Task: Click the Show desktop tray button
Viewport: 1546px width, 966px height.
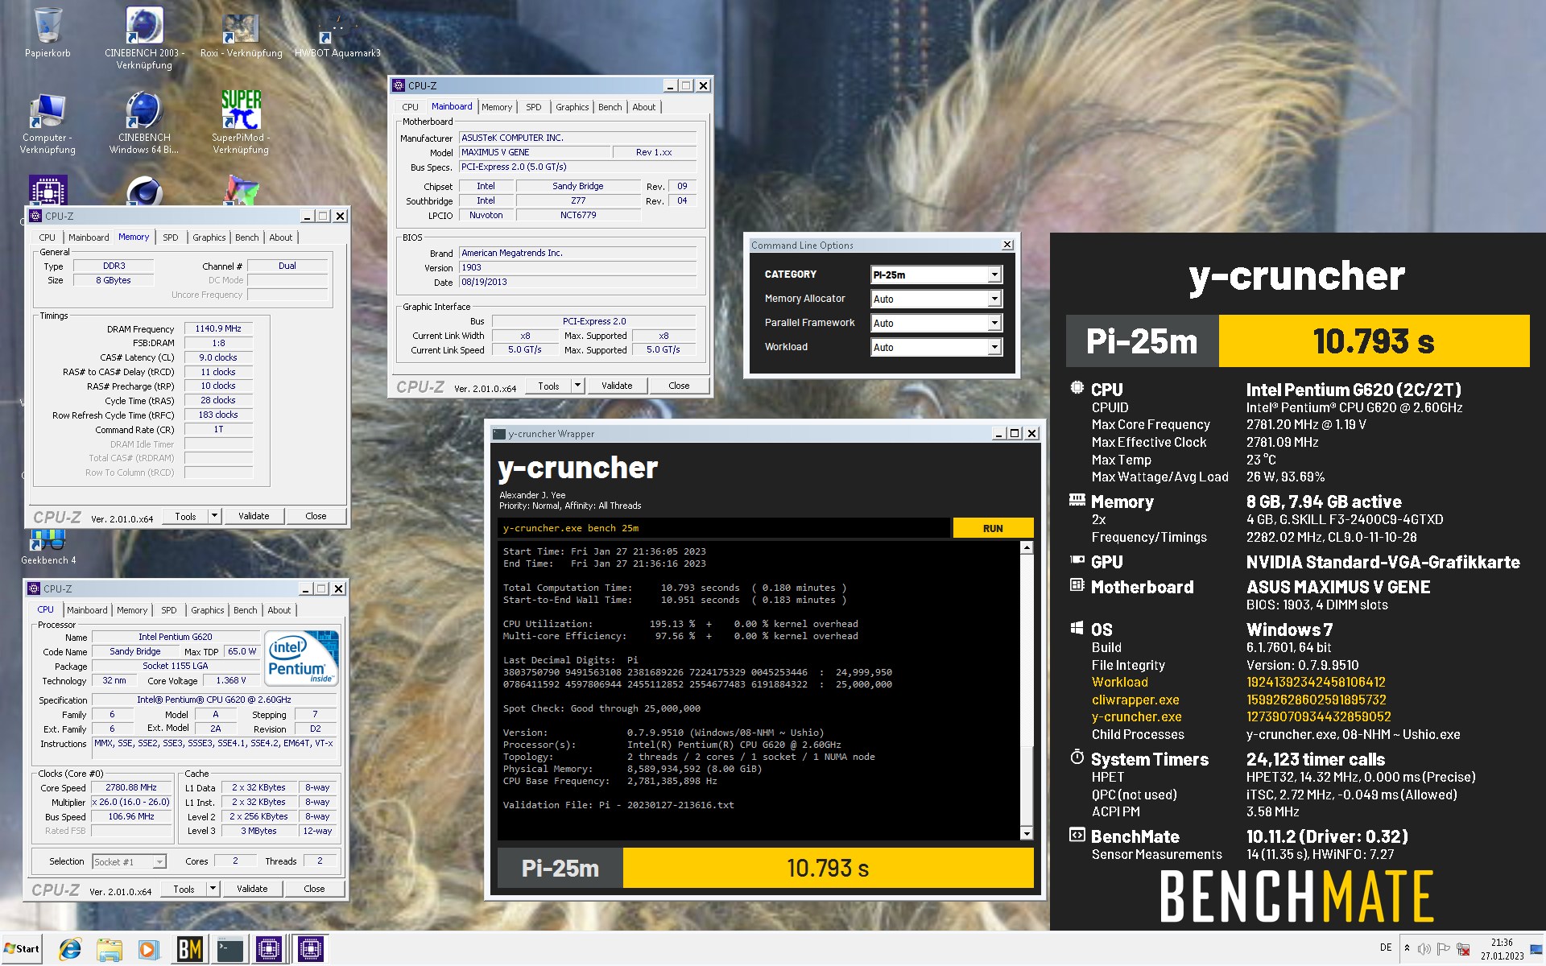Action: [1536, 949]
